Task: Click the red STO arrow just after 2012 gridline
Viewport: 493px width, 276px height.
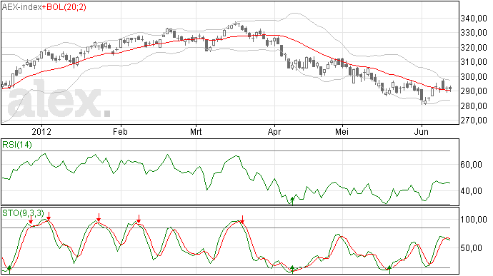Action: [49, 216]
